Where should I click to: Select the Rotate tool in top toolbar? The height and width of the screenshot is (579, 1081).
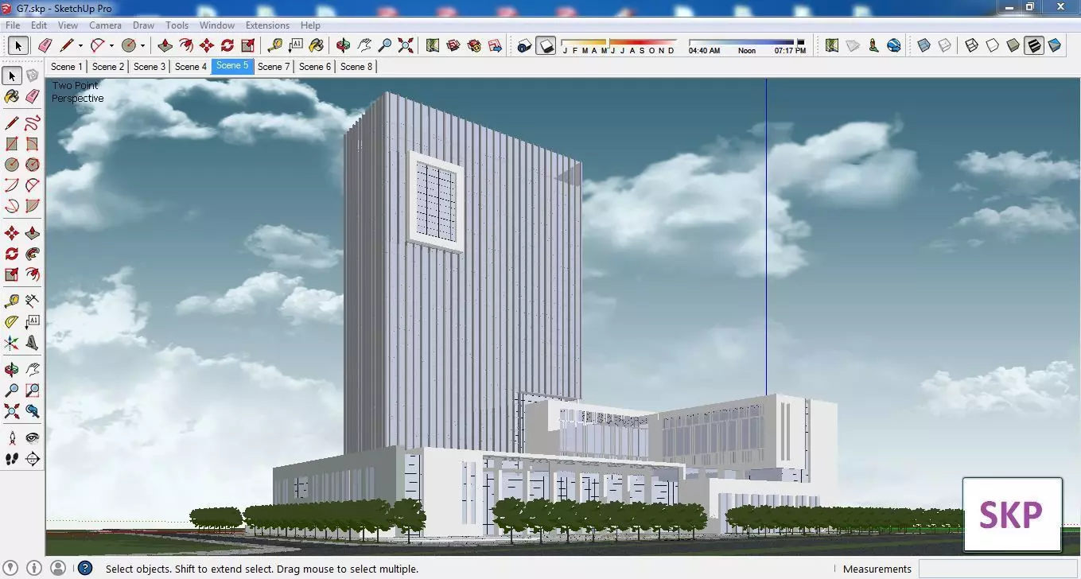(227, 45)
